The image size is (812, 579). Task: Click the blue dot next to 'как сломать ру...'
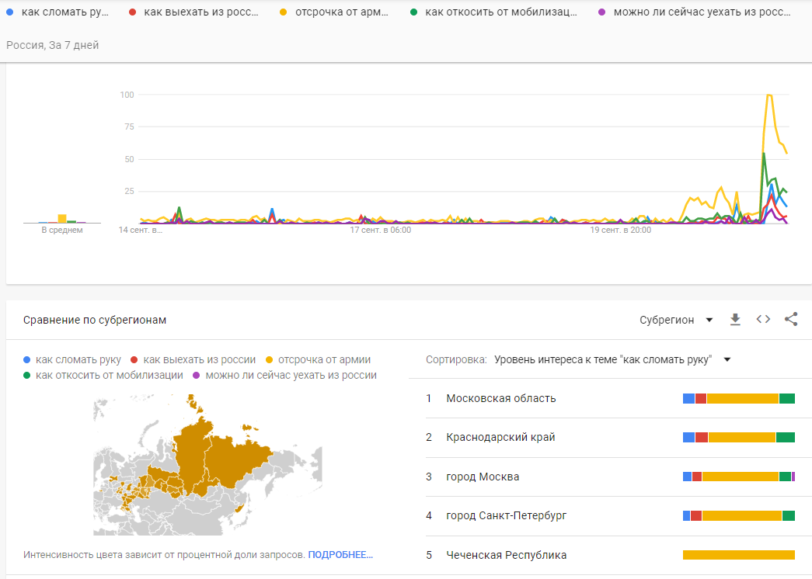click(x=10, y=12)
